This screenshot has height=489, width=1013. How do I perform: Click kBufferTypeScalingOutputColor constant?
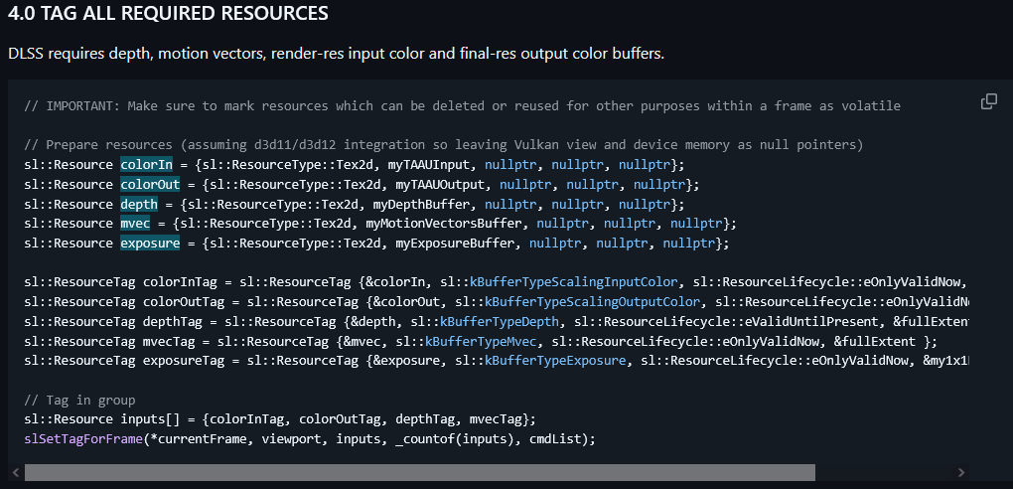(593, 302)
